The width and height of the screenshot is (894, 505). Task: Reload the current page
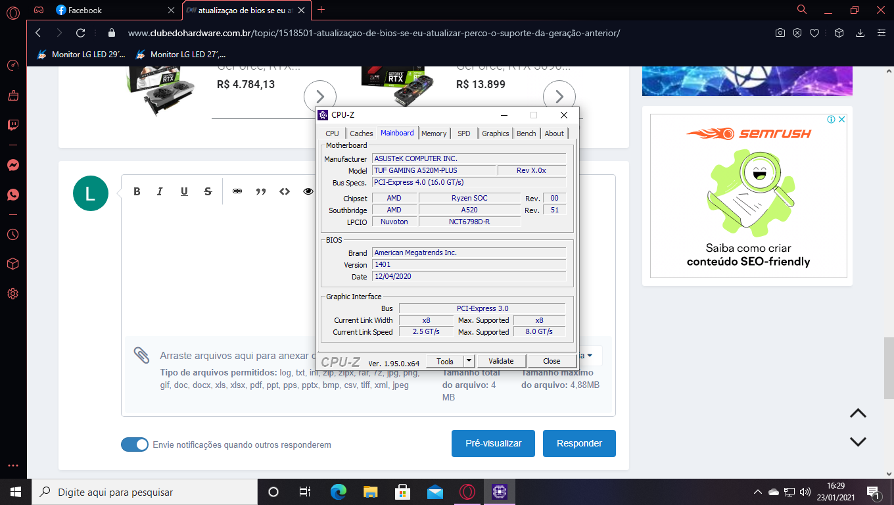(x=80, y=33)
